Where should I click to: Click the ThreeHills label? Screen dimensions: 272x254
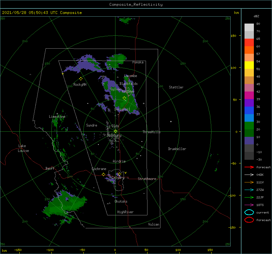click(151, 132)
